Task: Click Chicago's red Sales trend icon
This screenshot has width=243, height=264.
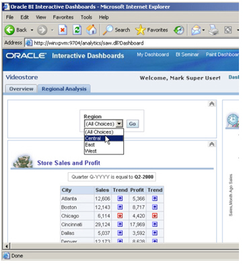Action: pos(120,215)
